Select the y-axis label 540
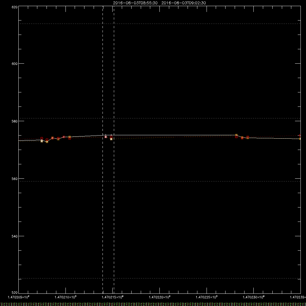The width and height of the screenshot is (306, 306). tap(15, 236)
